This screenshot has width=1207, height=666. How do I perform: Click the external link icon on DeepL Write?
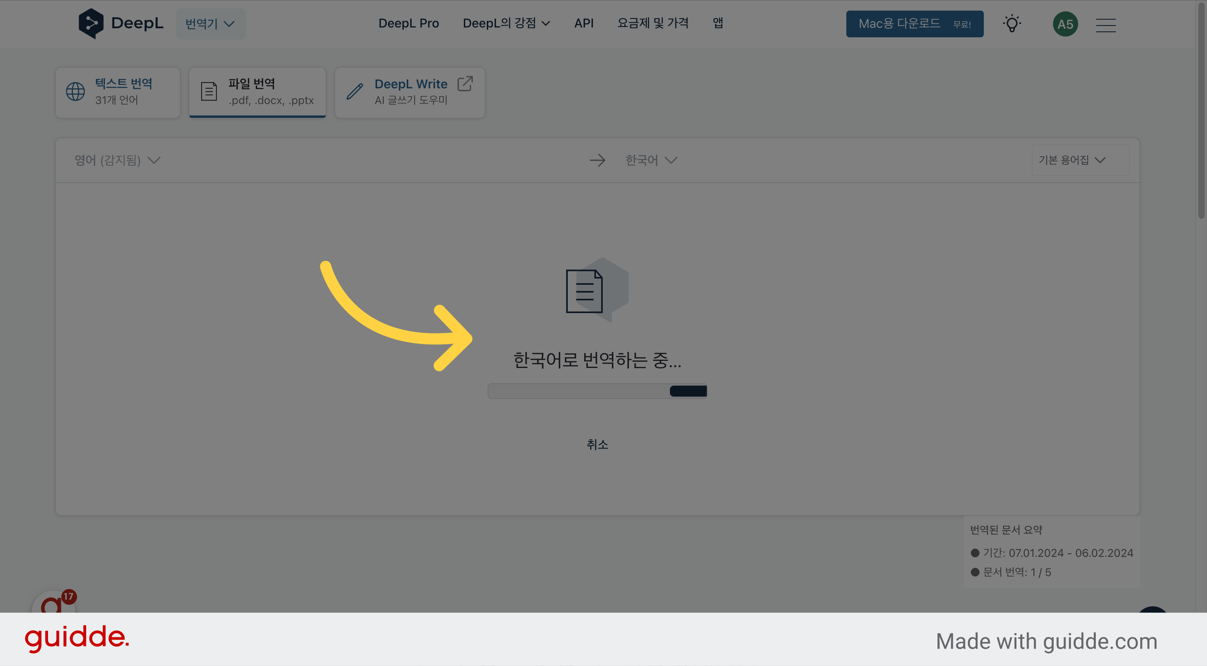465,84
